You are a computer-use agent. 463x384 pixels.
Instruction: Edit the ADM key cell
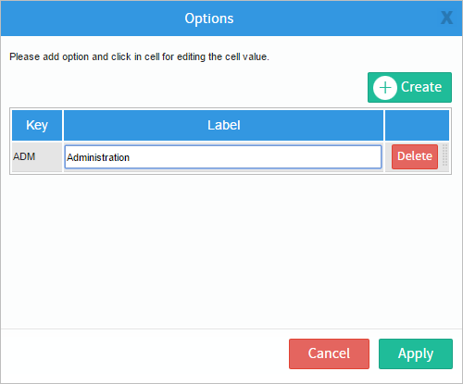(37, 157)
